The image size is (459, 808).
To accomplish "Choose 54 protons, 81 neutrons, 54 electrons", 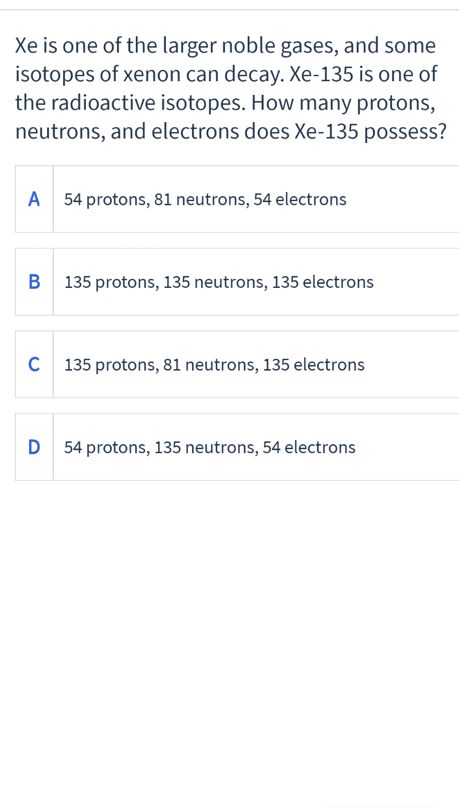I will [205, 200].
